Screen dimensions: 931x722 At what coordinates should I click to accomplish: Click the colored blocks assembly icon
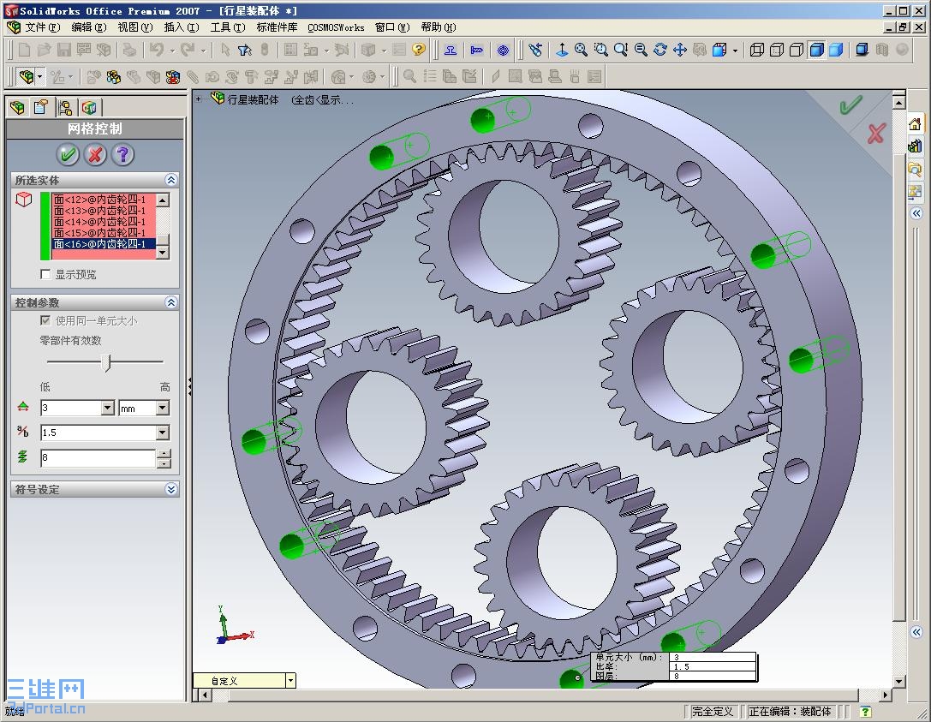(113, 76)
